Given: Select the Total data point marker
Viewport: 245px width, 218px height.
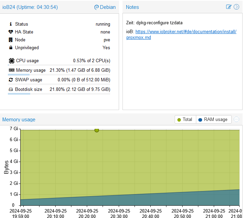Looking at the screenshot, I should click(x=97, y=130).
